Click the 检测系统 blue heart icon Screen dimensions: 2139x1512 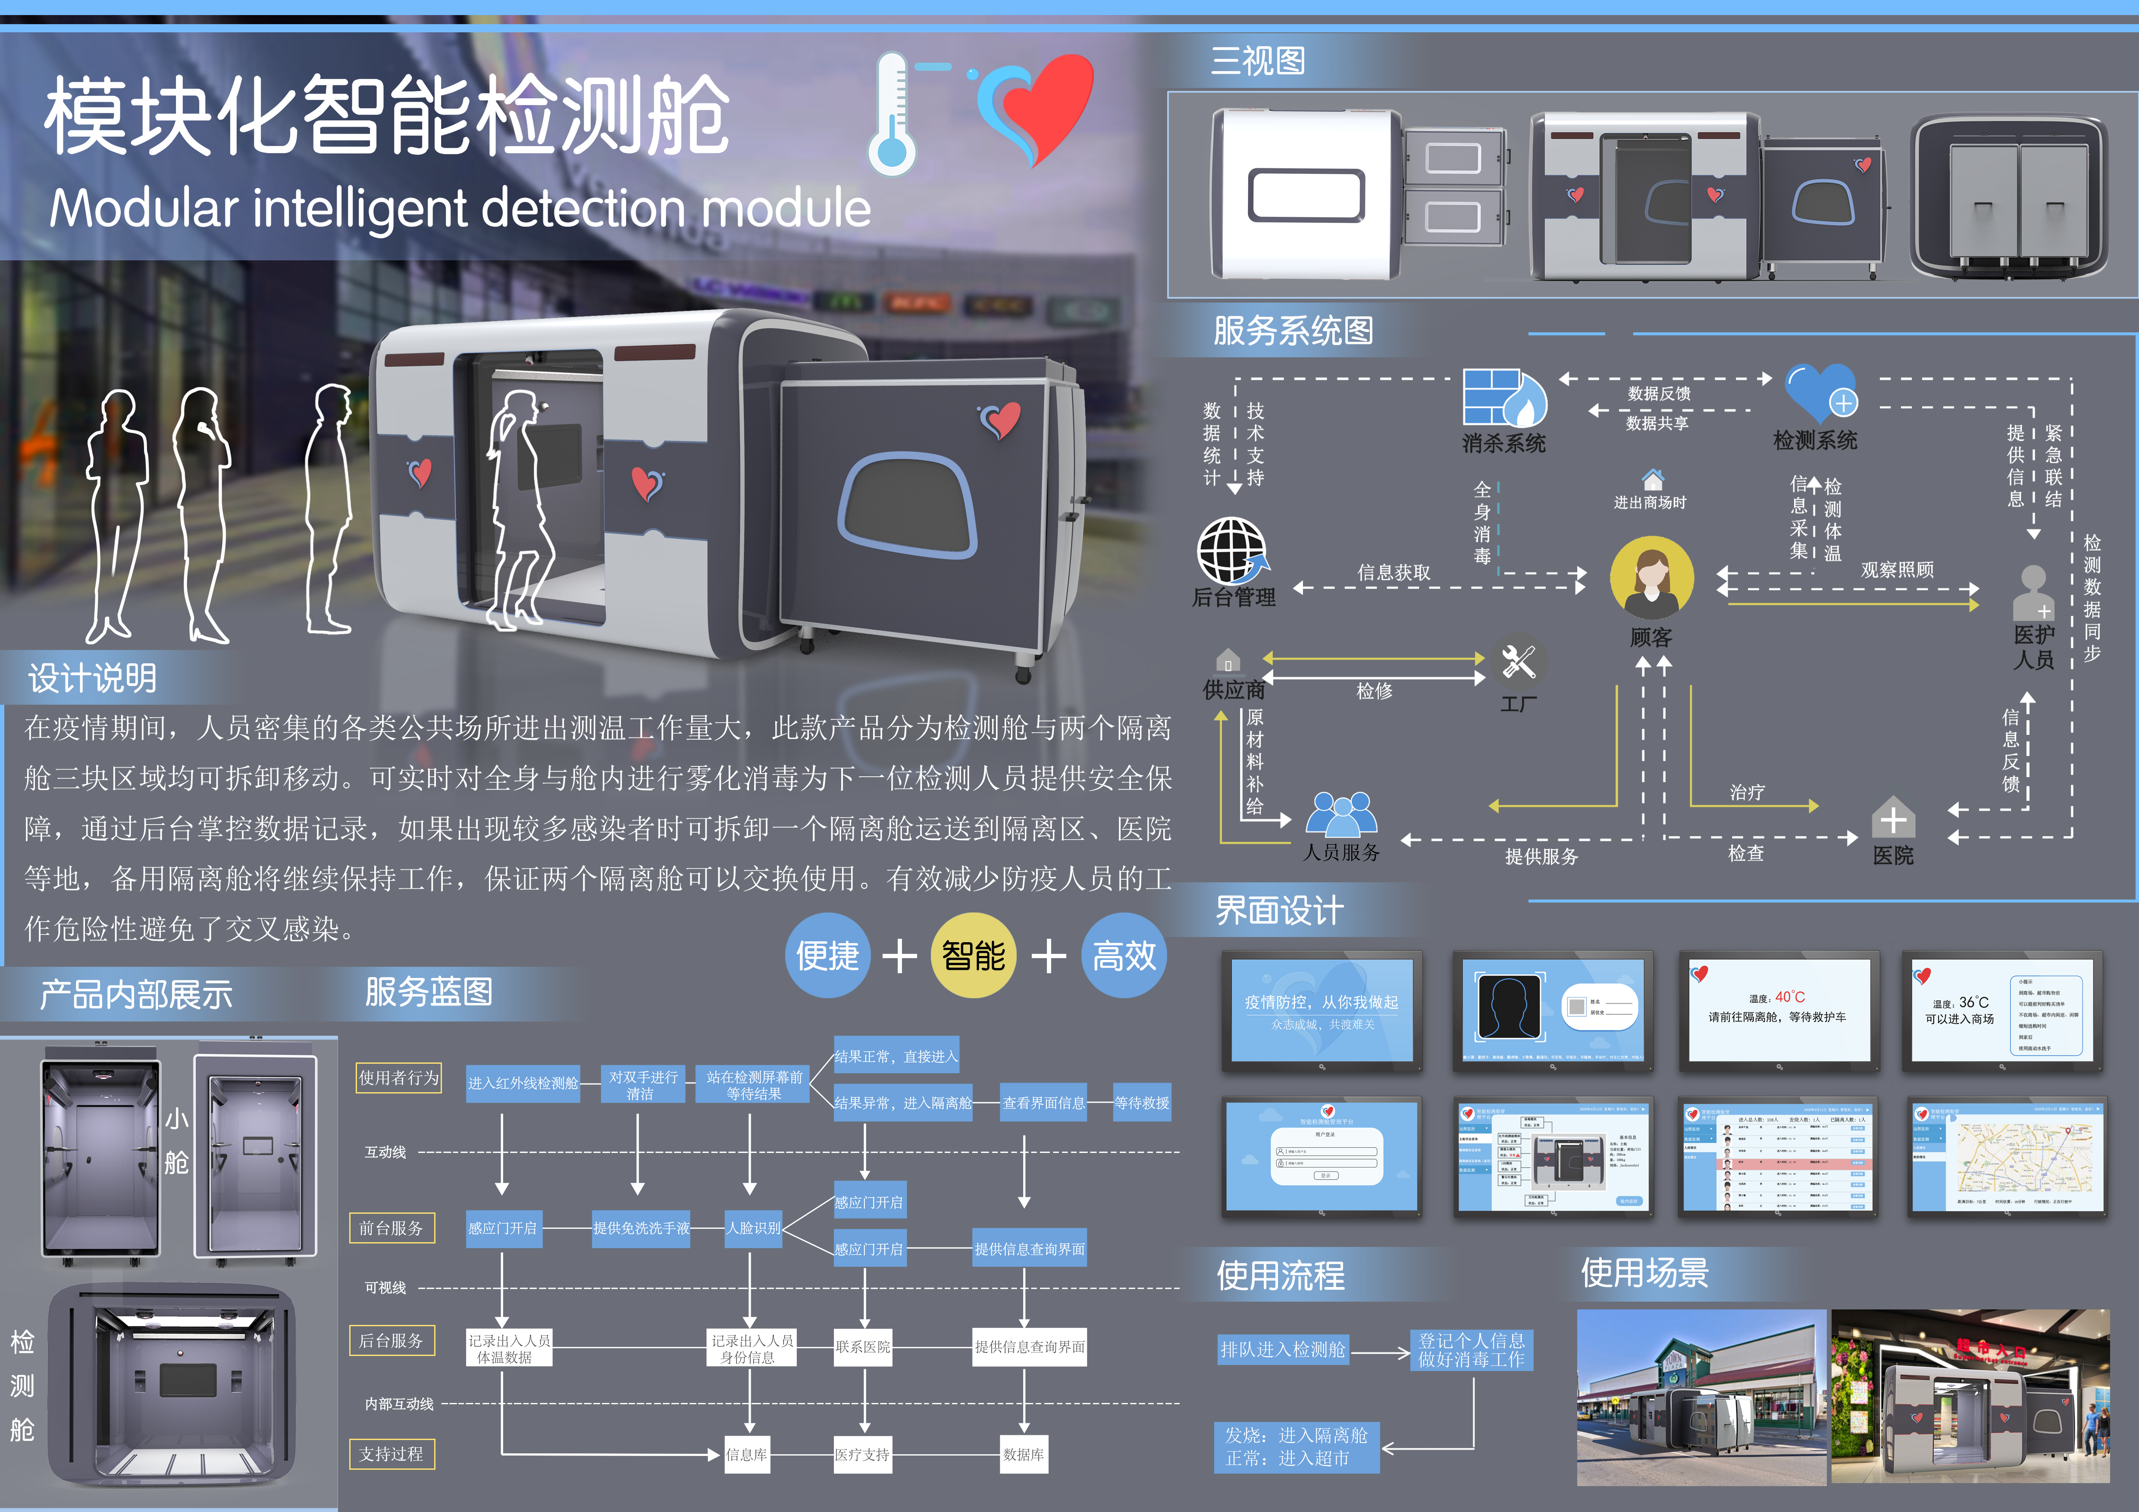point(1820,393)
